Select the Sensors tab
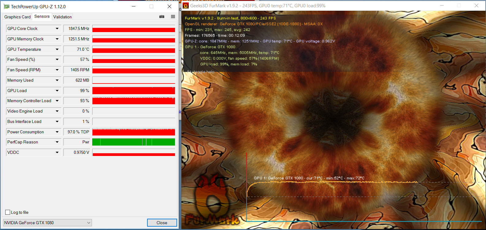Viewport: 486px width, 230px height. point(42,17)
